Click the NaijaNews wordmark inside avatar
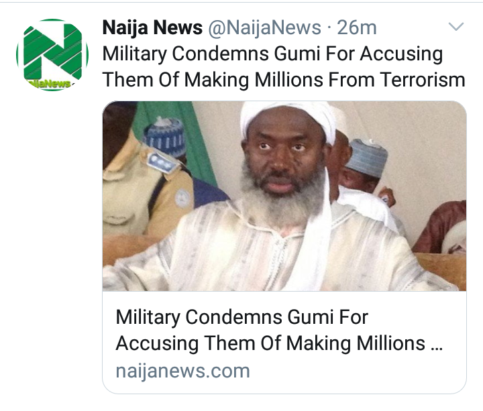483x411 pixels. click(x=49, y=84)
